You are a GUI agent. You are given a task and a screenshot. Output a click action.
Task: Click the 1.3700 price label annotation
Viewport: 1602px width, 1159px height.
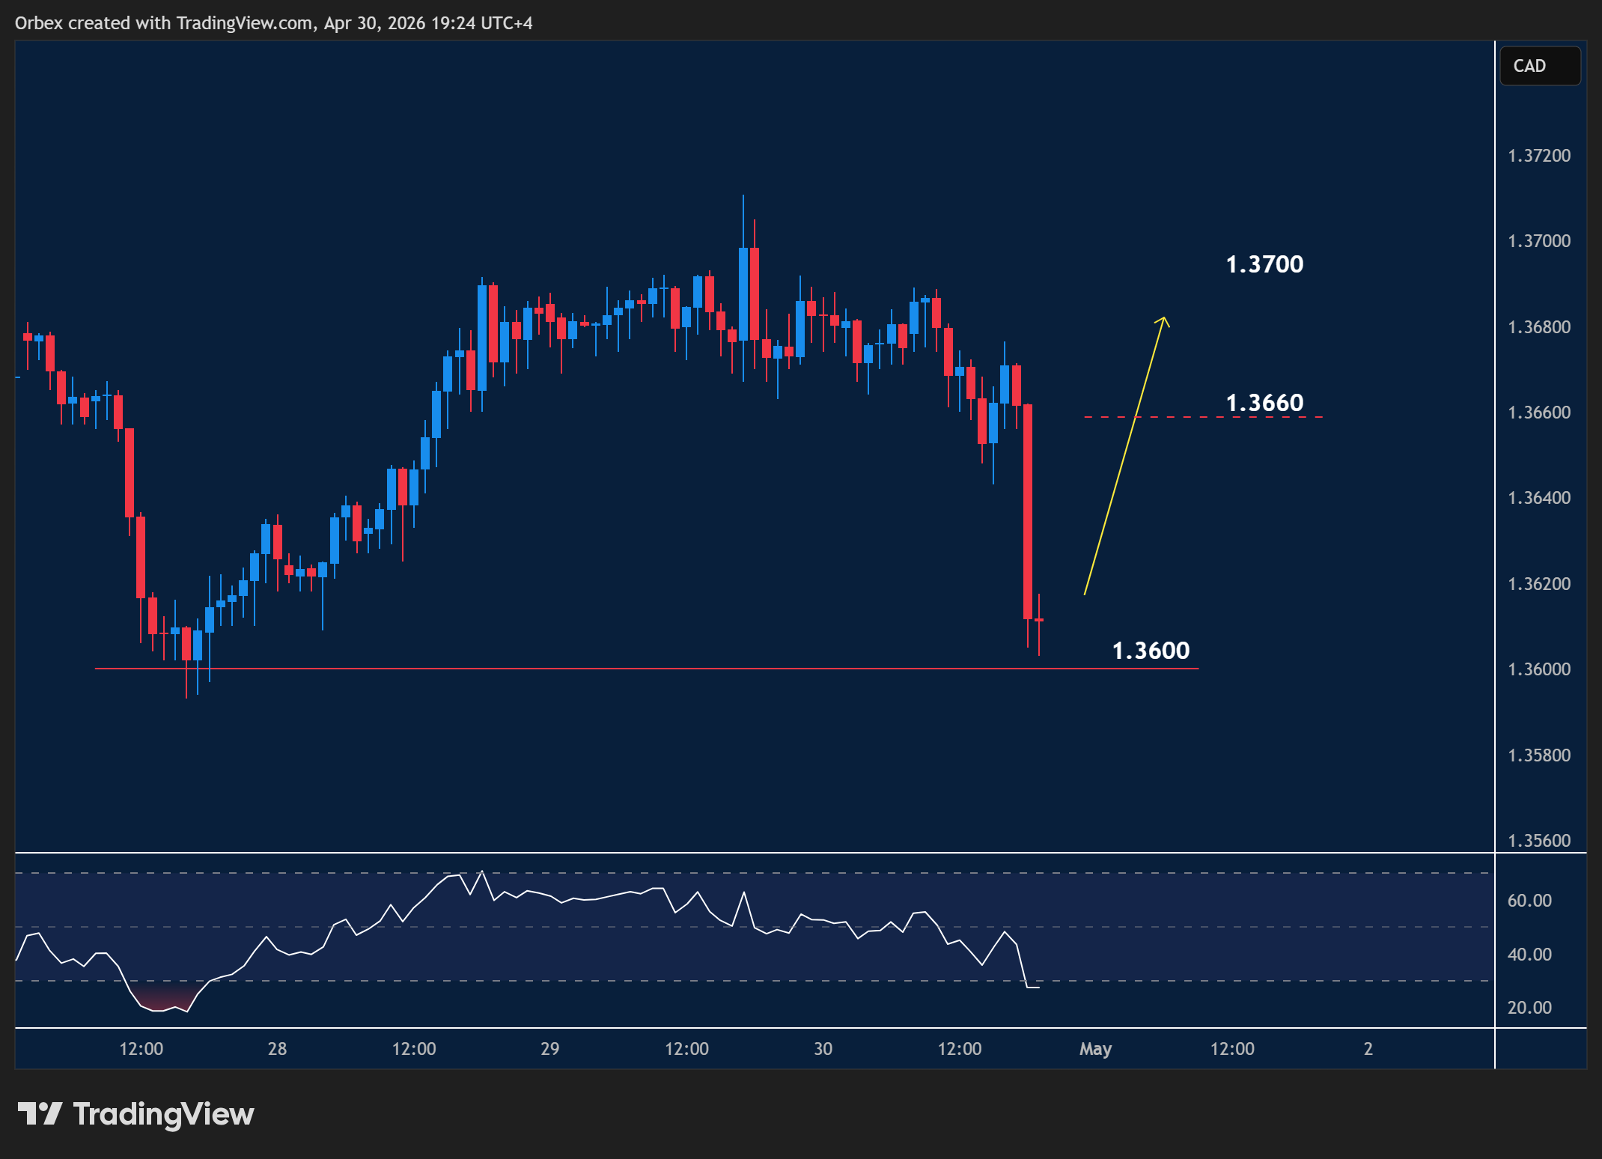pyautogui.click(x=1264, y=264)
